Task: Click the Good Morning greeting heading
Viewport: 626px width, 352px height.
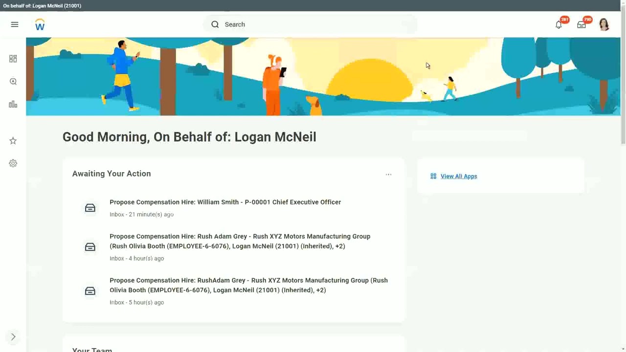Action: (x=189, y=137)
